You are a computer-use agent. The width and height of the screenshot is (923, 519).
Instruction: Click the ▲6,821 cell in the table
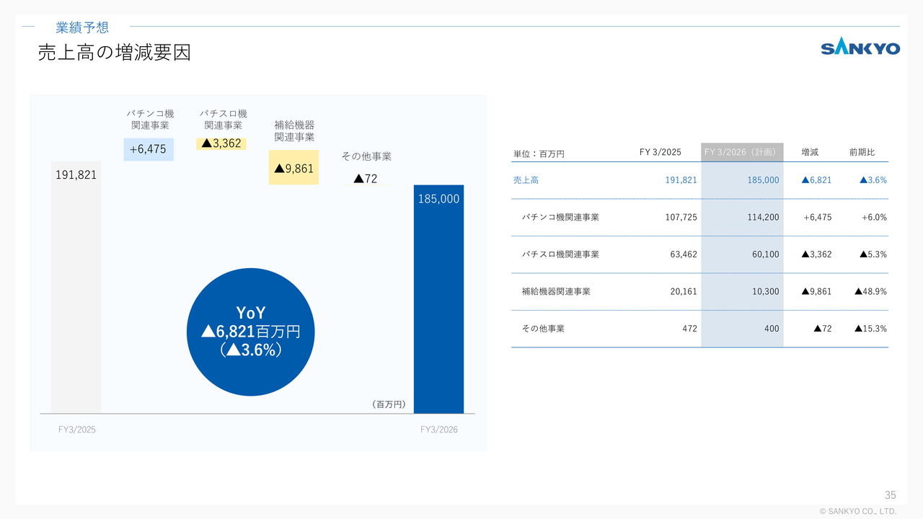(816, 180)
